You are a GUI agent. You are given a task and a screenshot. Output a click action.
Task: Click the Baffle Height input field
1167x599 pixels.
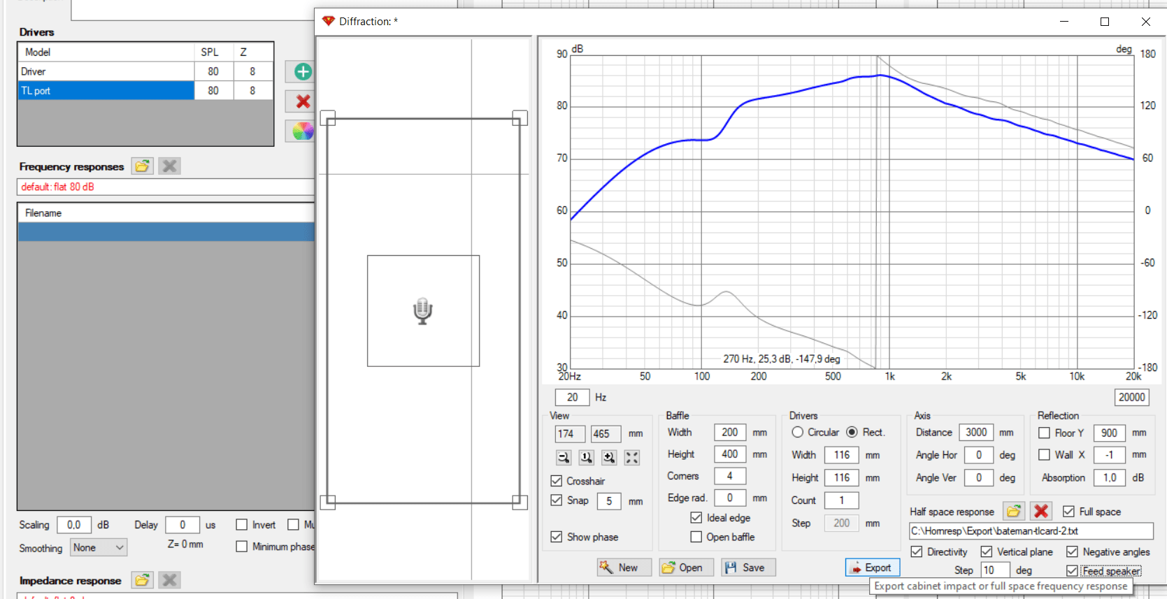pyautogui.click(x=730, y=454)
